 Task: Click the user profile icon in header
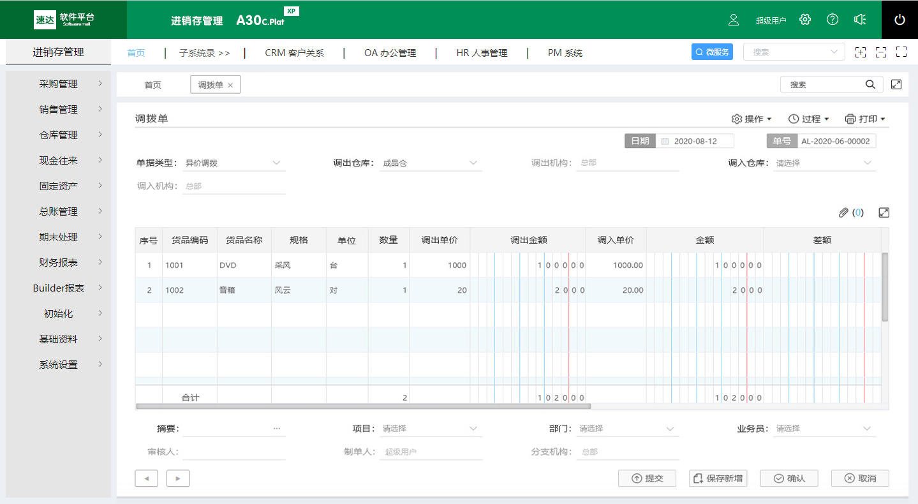(734, 20)
